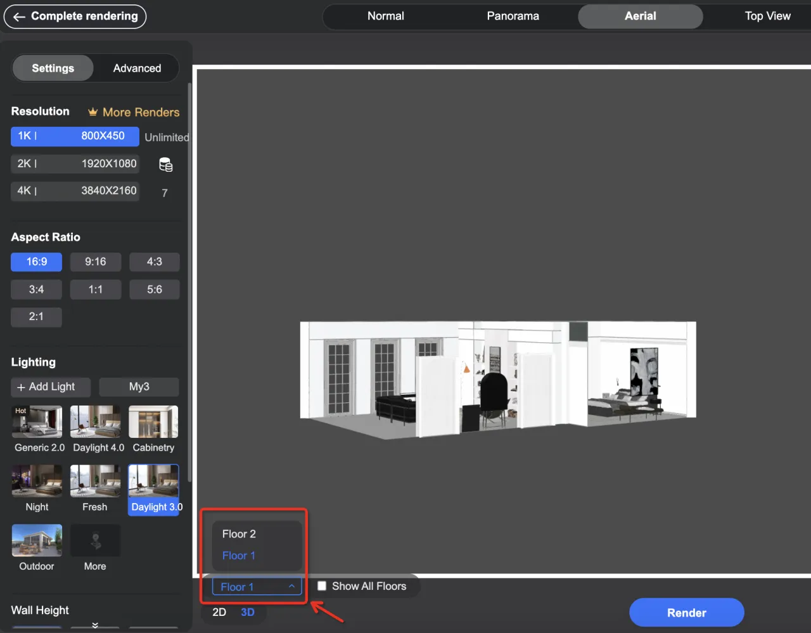Viewport: 811px width, 633px height.
Task: Switch to the Panorama tab
Action: [513, 16]
